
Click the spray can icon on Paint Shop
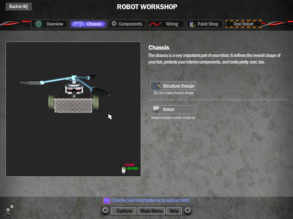click(x=192, y=24)
